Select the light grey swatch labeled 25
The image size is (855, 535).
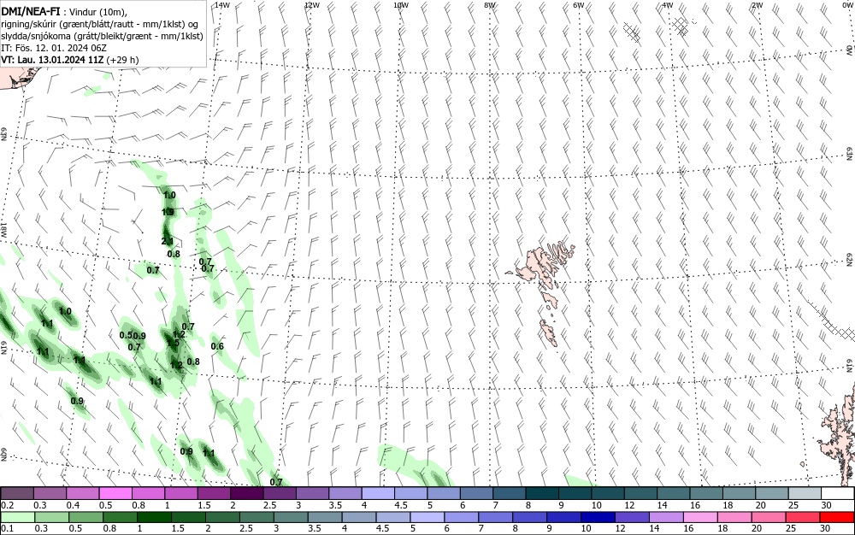pyautogui.click(x=805, y=494)
